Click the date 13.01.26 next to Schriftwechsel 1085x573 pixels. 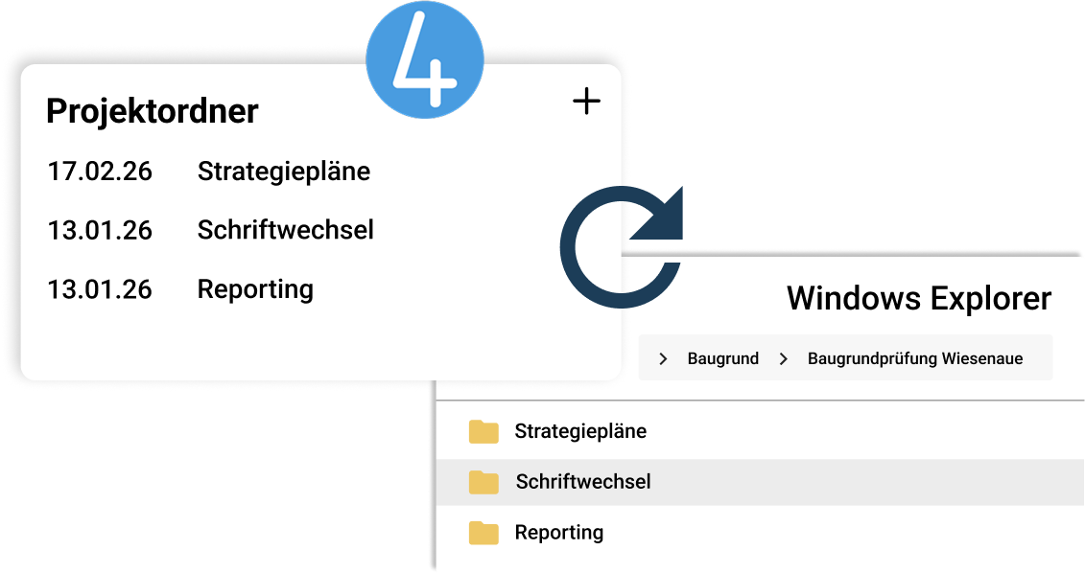pos(100,230)
